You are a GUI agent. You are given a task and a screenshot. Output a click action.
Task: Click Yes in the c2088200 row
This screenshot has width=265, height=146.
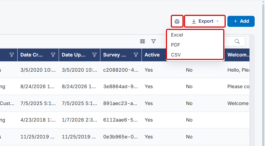(x=149, y=70)
